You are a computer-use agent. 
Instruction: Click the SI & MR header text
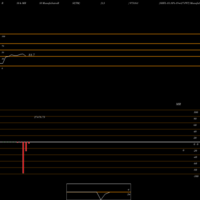click(21, 3)
